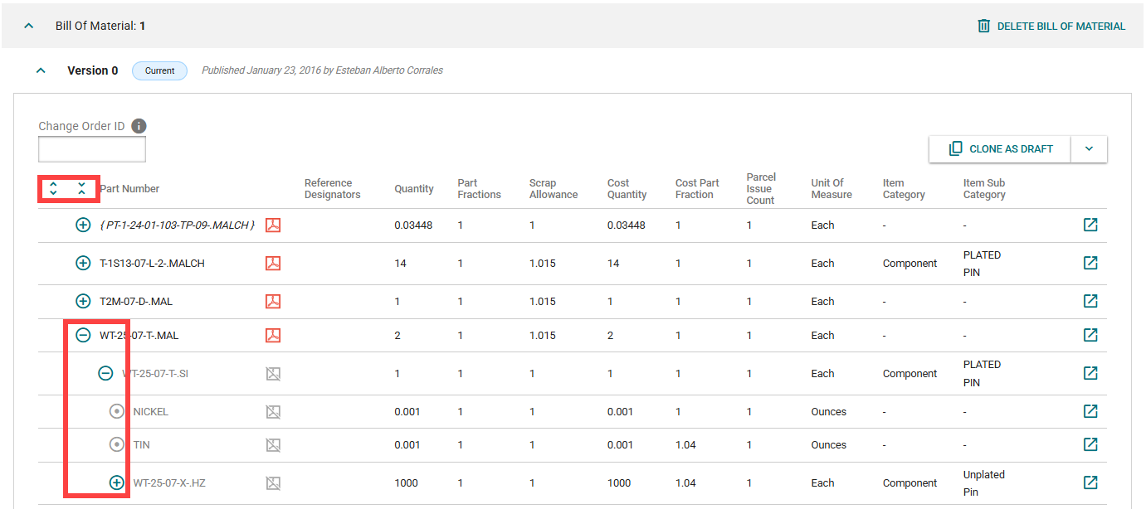Expand the T-1S13-07-L-2-.MALCH row

[83, 264]
